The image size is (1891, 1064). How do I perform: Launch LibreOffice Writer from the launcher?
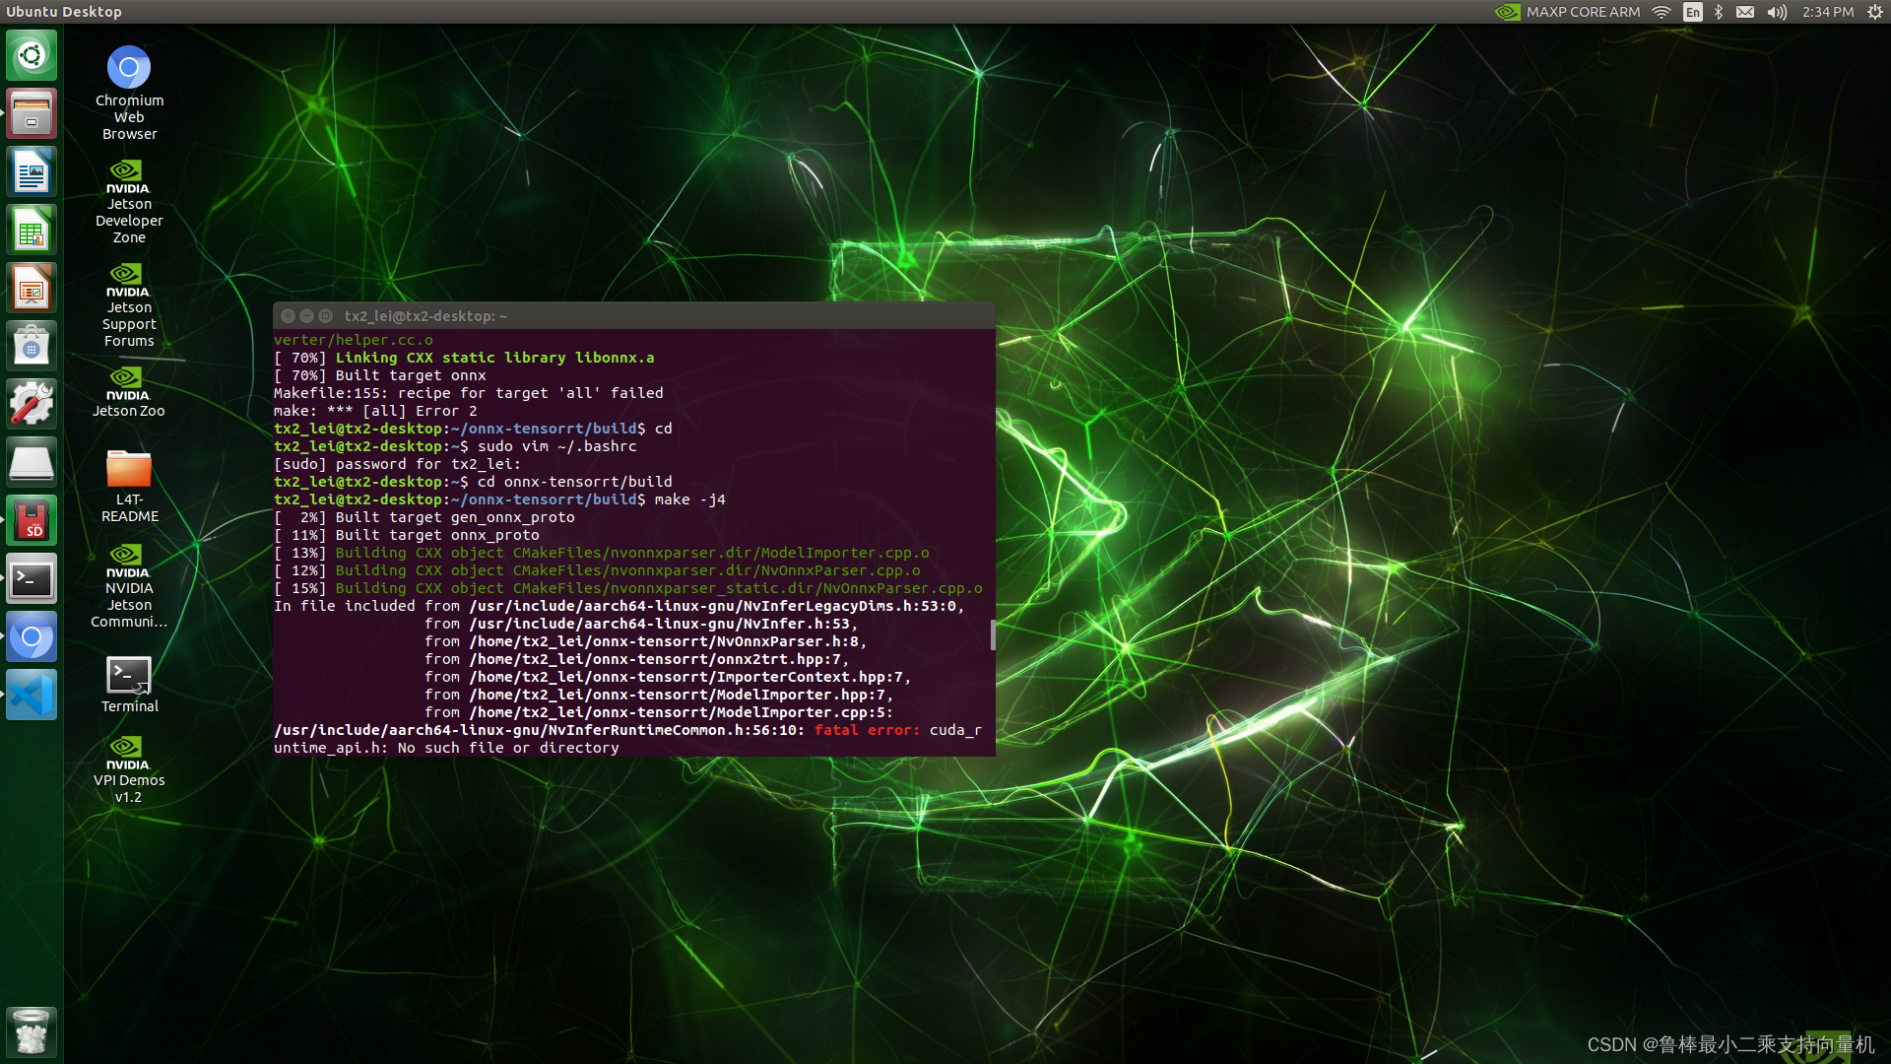pyautogui.click(x=32, y=171)
